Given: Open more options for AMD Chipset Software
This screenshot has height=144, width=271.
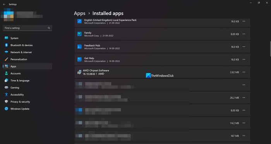Looking at the screenshot, I should click(244, 72).
